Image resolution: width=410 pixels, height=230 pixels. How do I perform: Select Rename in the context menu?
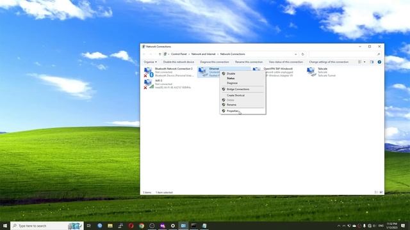(243, 105)
